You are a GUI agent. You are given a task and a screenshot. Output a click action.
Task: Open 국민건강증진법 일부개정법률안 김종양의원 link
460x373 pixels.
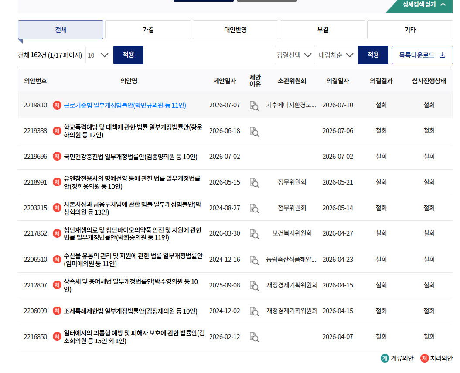(x=130, y=157)
